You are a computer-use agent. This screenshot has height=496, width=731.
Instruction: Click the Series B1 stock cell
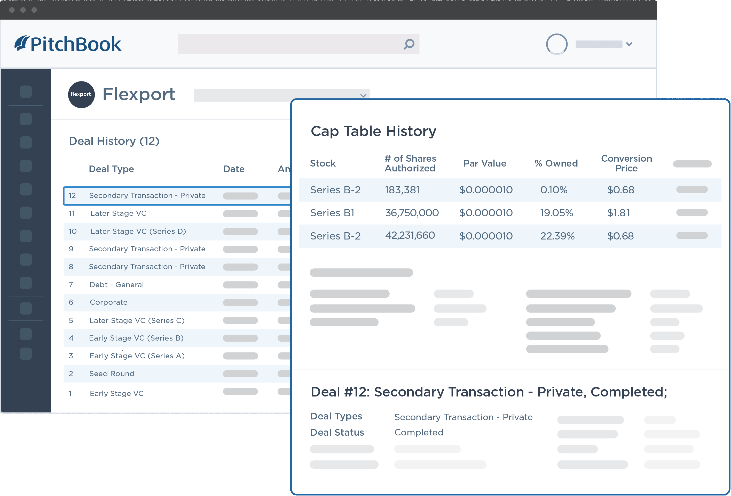pos(332,213)
